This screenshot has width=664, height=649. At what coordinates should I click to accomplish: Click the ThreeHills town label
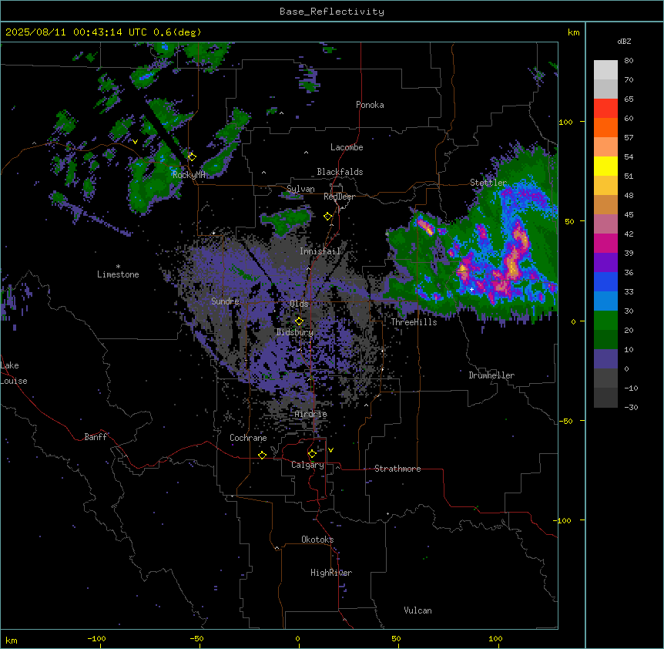(x=414, y=322)
